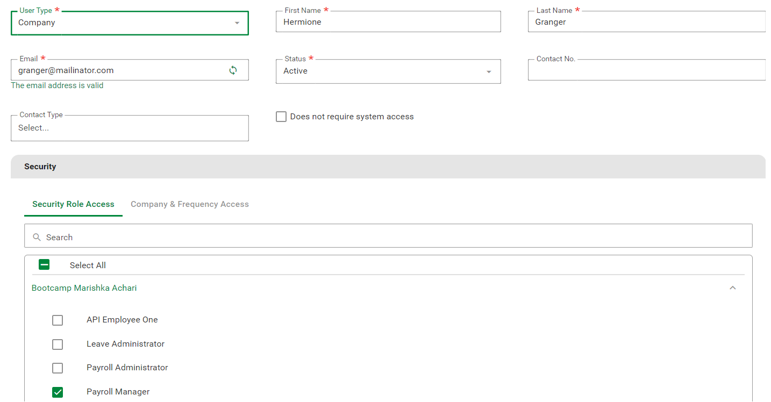The width and height of the screenshot is (771, 402).
Task: Uncheck the Payroll Manager role
Action: [x=58, y=392]
